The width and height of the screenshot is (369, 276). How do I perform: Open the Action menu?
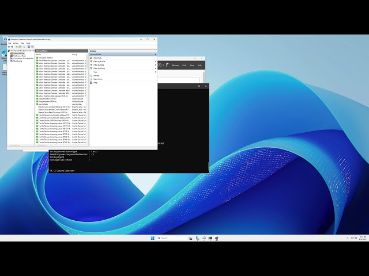click(16, 43)
